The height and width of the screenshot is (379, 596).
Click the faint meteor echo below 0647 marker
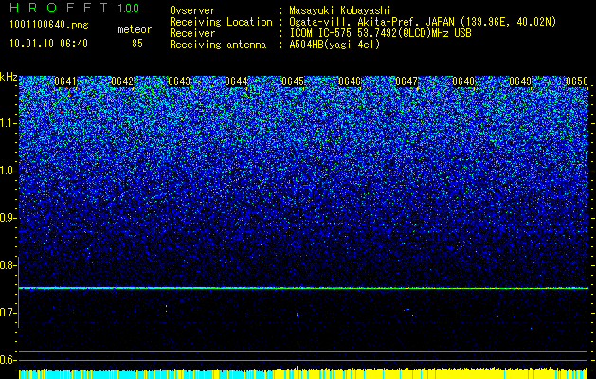(x=408, y=312)
